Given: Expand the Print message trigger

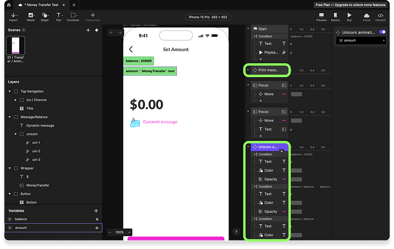Looking at the screenshot, I should coord(248,70).
